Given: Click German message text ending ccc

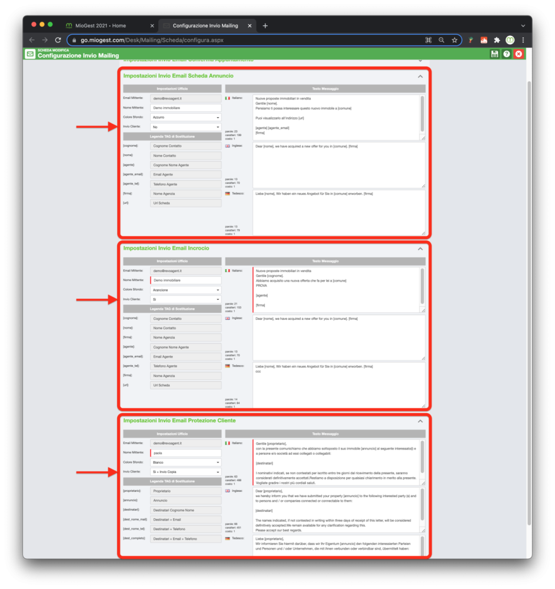Looking at the screenshot, I should click(339, 385).
